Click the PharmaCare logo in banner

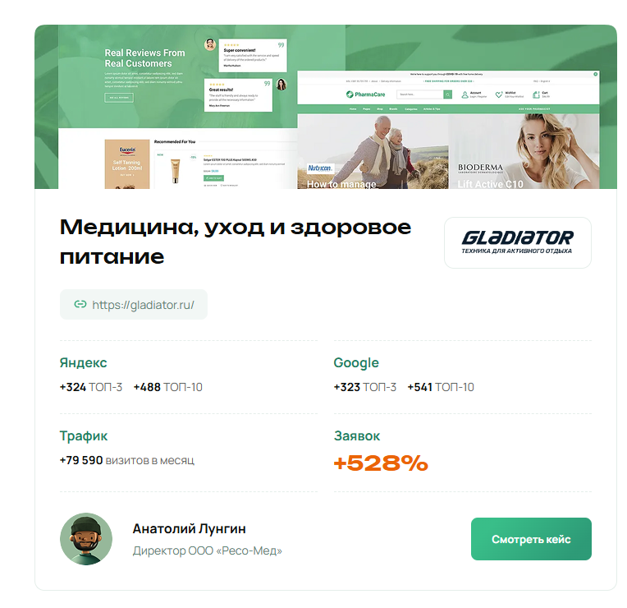point(365,94)
